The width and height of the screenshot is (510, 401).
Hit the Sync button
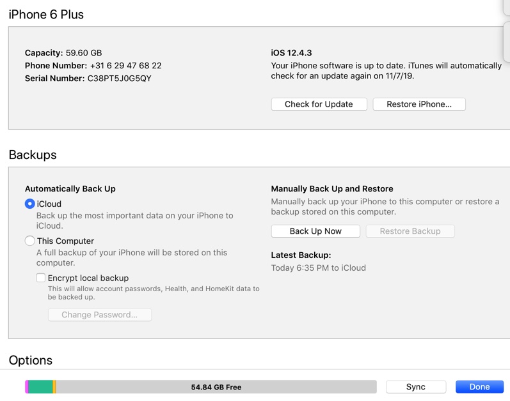click(x=415, y=387)
